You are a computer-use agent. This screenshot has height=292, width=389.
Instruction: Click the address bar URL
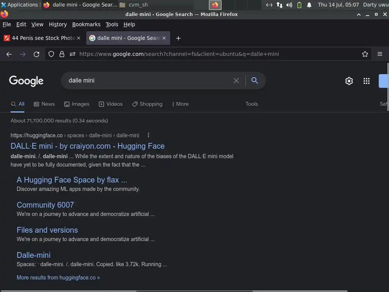pyautogui.click(x=179, y=54)
